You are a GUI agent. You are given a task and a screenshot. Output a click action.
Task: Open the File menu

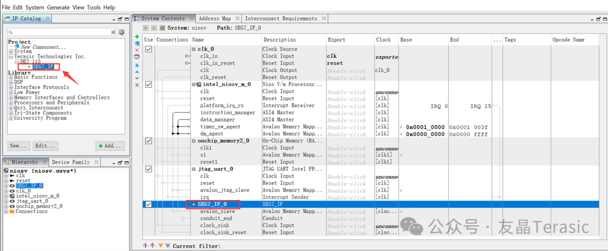6,7
